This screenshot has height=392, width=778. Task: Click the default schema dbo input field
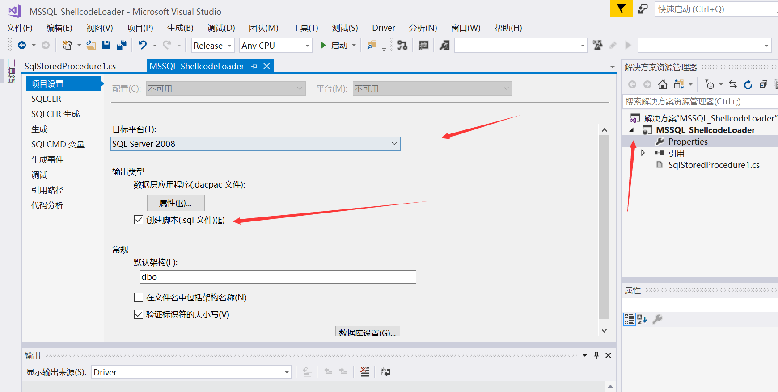click(x=278, y=277)
